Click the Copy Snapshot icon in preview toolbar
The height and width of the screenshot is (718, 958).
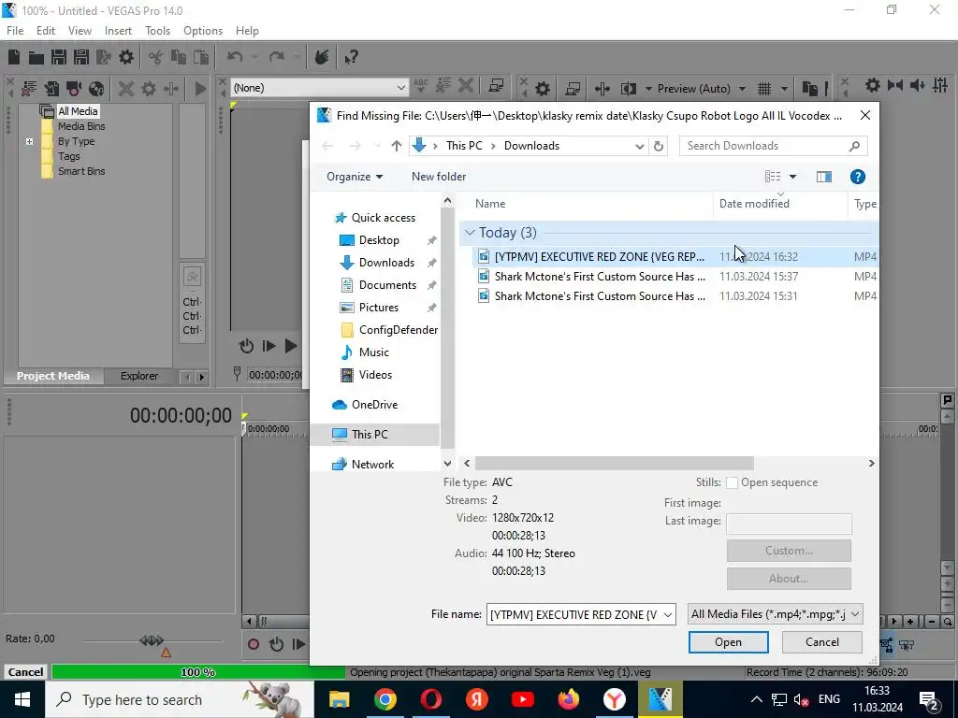point(809,89)
